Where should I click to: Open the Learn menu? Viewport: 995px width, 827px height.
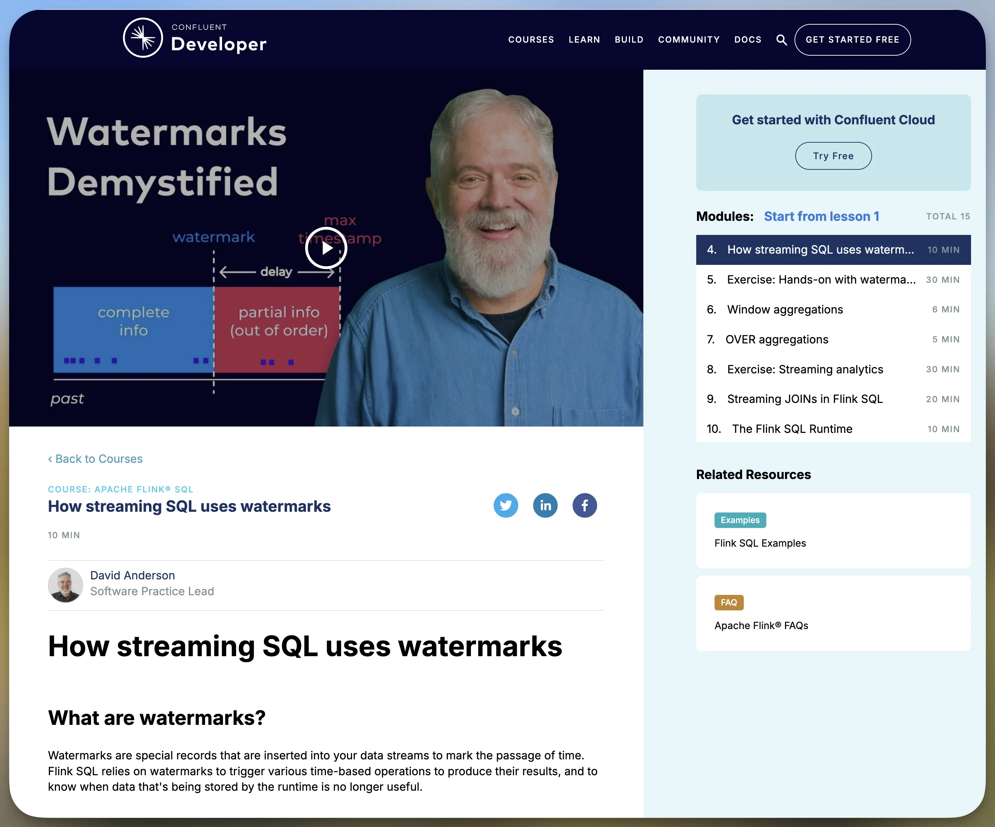(584, 40)
